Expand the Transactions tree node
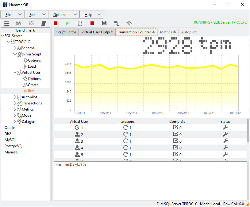Screen dimensions: 250x207 [x=15, y=103]
